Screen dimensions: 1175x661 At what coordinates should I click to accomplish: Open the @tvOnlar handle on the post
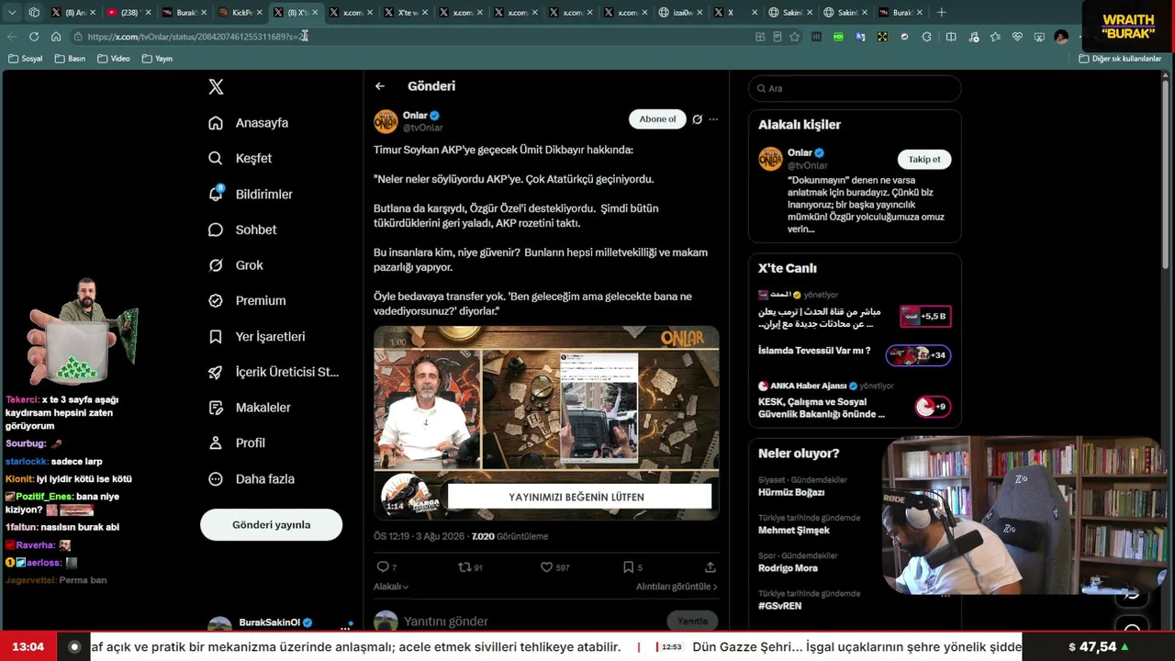(x=422, y=128)
